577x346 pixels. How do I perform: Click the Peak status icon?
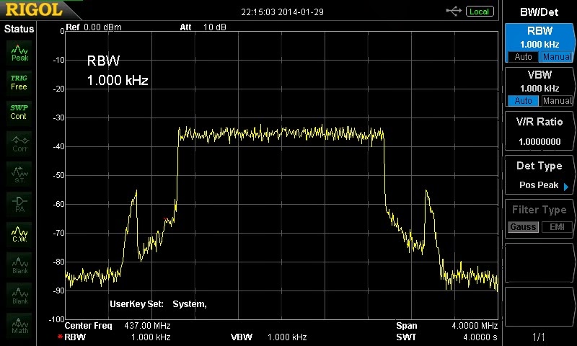coord(19,53)
